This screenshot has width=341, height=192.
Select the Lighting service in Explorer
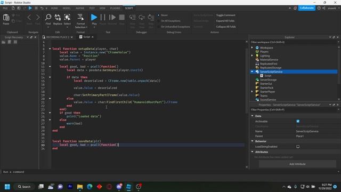click(265, 55)
